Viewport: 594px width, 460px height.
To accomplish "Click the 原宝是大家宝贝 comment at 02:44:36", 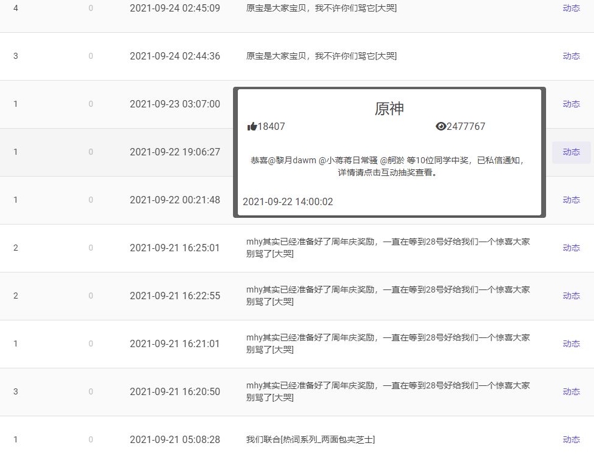I will [x=321, y=56].
